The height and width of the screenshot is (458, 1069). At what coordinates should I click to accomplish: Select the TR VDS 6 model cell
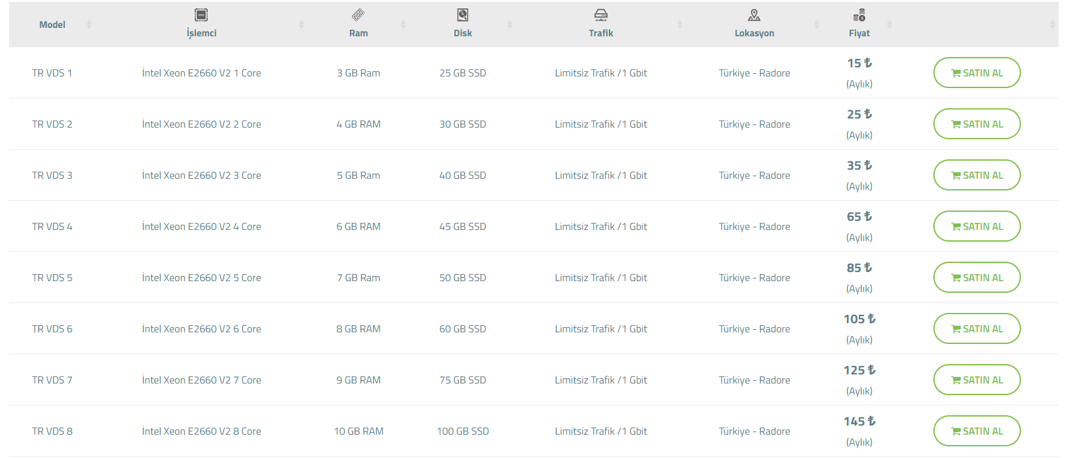click(52, 329)
